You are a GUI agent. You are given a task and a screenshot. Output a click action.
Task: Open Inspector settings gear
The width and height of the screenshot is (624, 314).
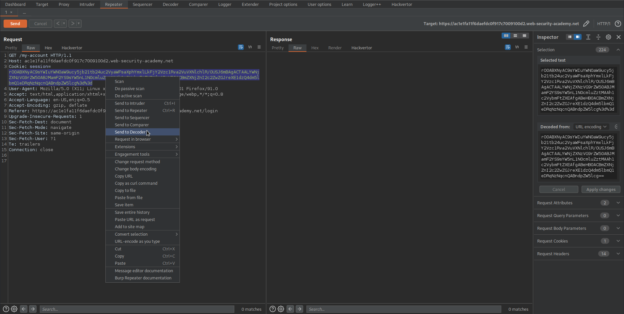pos(608,37)
